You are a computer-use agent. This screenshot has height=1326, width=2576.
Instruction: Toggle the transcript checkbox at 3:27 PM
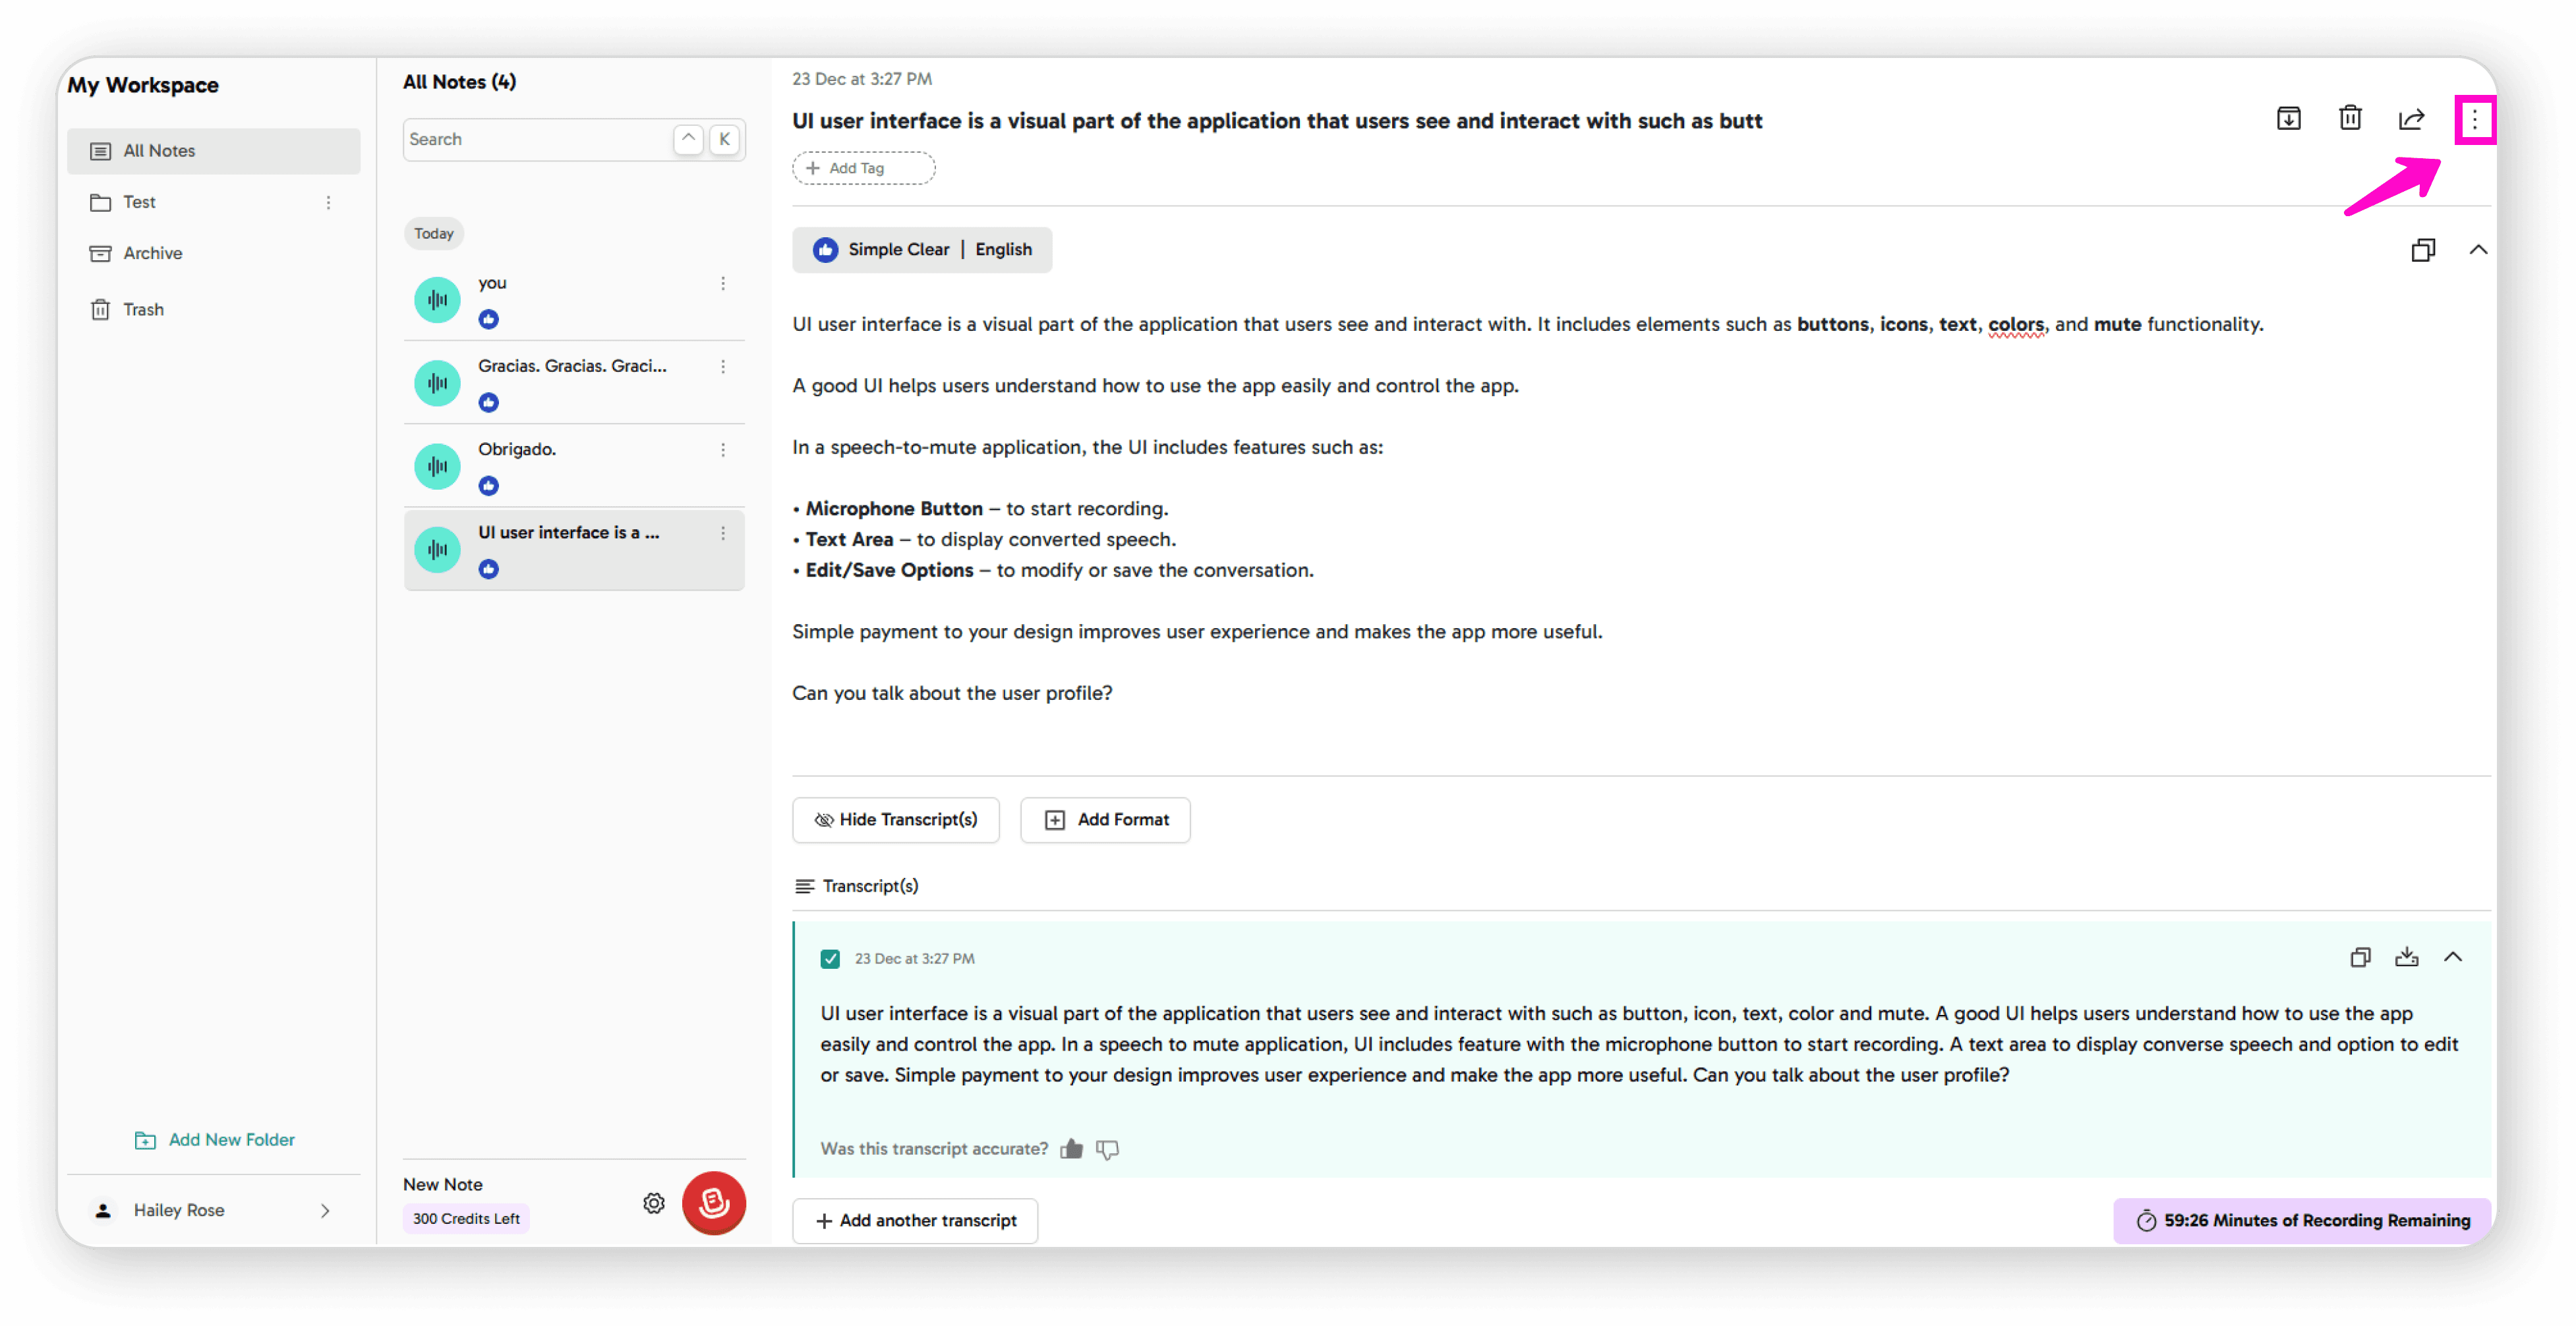tap(830, 958)
